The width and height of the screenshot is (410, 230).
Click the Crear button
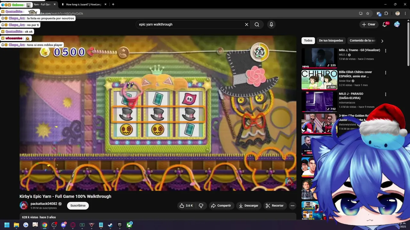tap(368, 25)
